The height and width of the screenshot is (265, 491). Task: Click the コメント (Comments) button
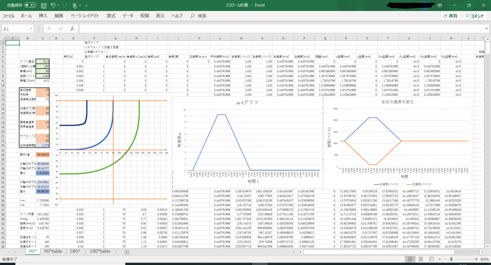[x=475, y=16]
